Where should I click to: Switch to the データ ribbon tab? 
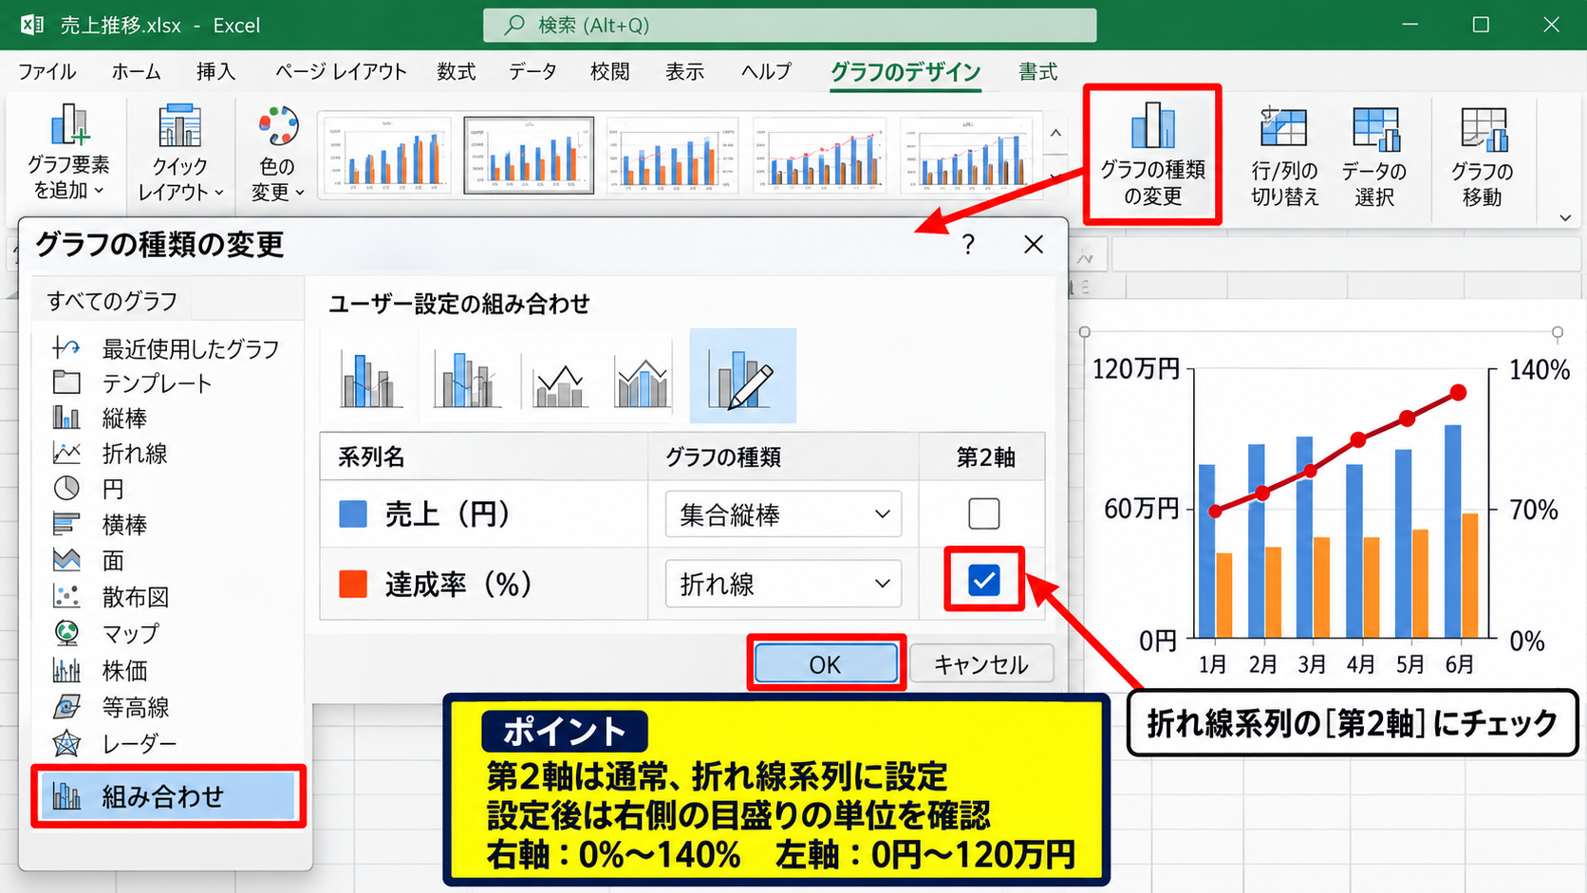(x=532, y=72)
